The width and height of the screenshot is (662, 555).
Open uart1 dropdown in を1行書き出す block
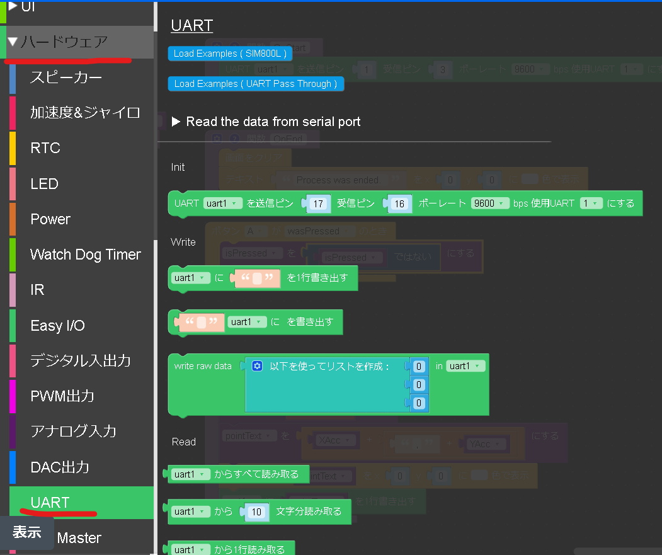(190, 278)
